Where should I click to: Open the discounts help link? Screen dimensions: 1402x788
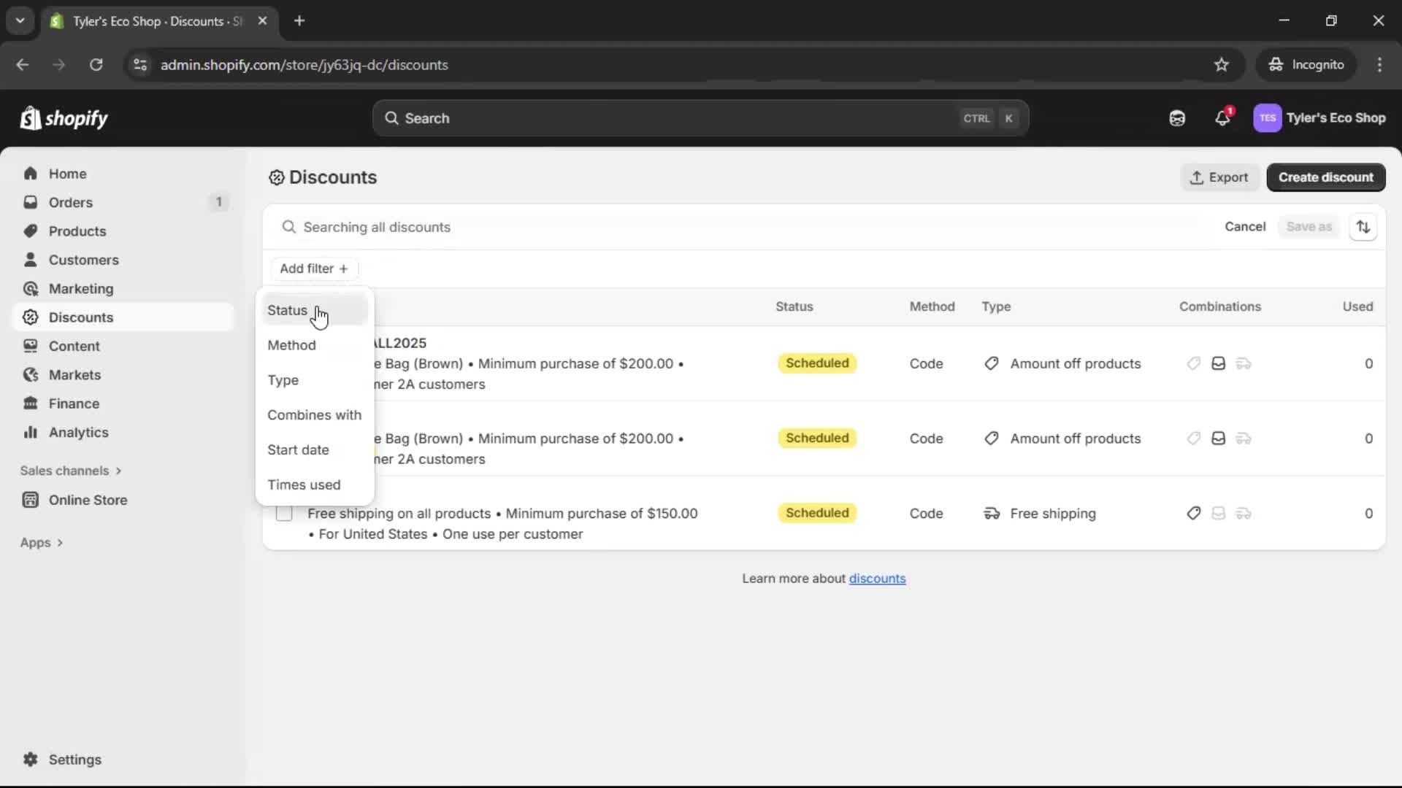(x=878, y=578)
